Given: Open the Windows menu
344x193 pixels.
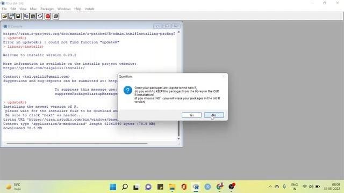Looking at the screenshot, I should click(x=64, y=9).
